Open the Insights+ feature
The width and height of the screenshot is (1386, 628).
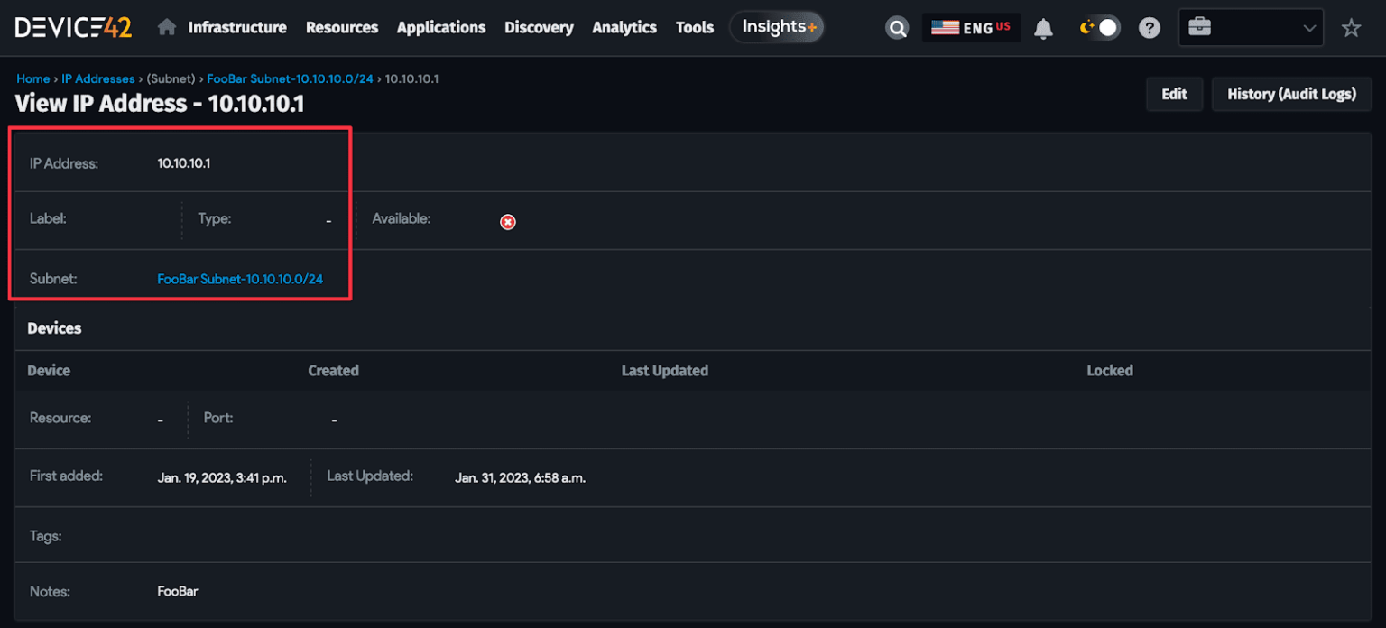click(x=776, y=26)
